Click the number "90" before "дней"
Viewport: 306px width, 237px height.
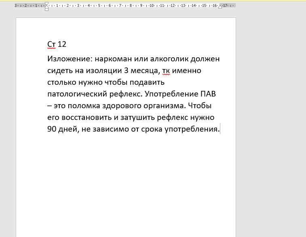coord(52,130)
